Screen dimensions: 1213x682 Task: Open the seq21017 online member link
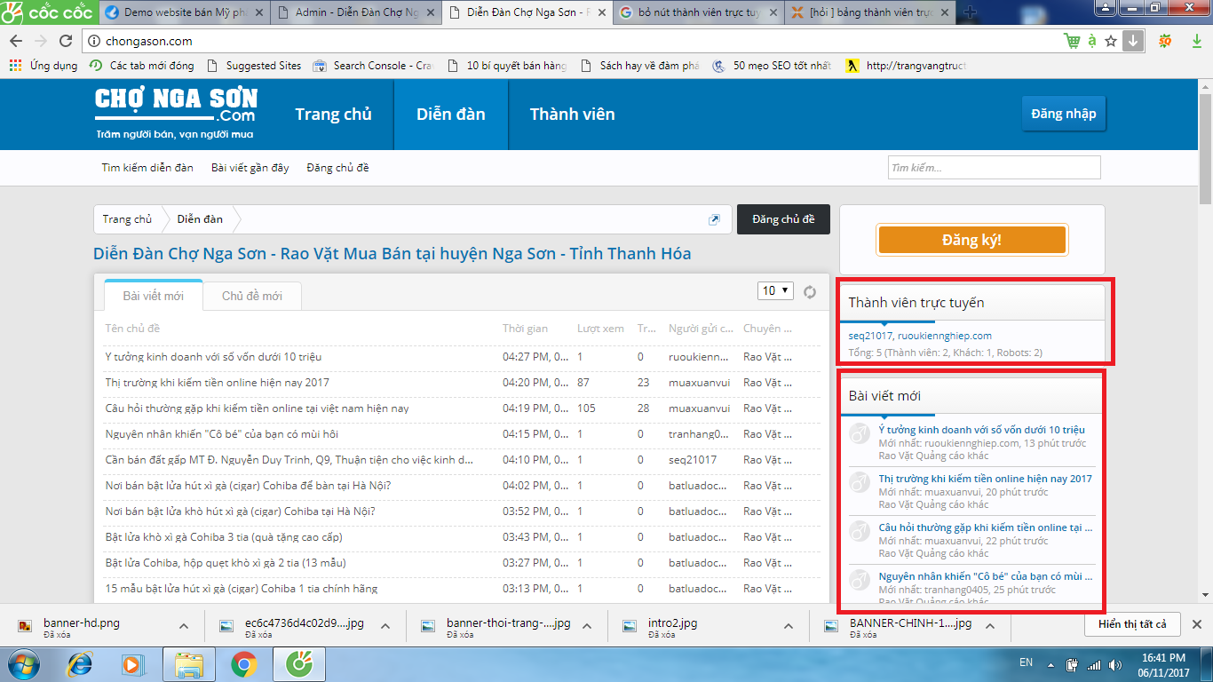pyautogui.click(x=870, y=336)
